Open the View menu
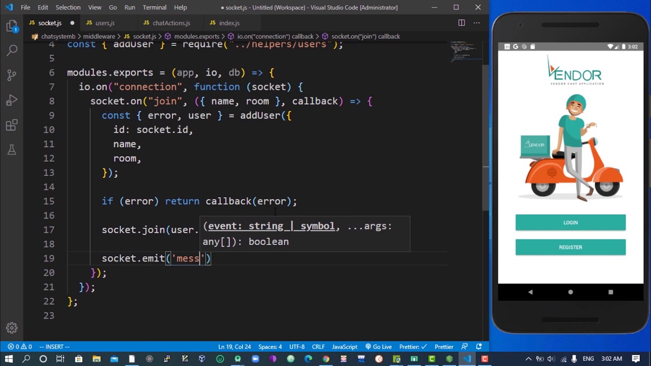The image size is (651, 366). [95, 8]
